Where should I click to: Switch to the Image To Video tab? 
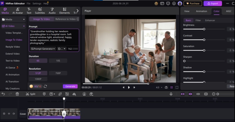click(x=41, y=19)
